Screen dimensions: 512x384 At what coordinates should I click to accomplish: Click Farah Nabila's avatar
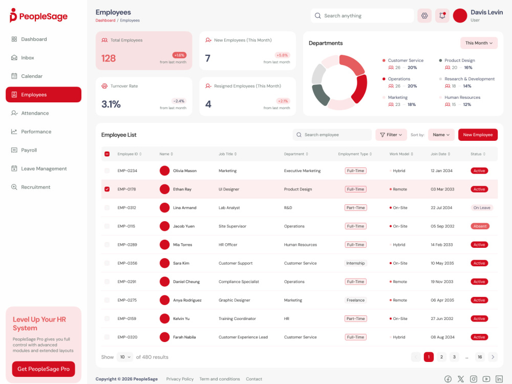[x=164, y=337]
